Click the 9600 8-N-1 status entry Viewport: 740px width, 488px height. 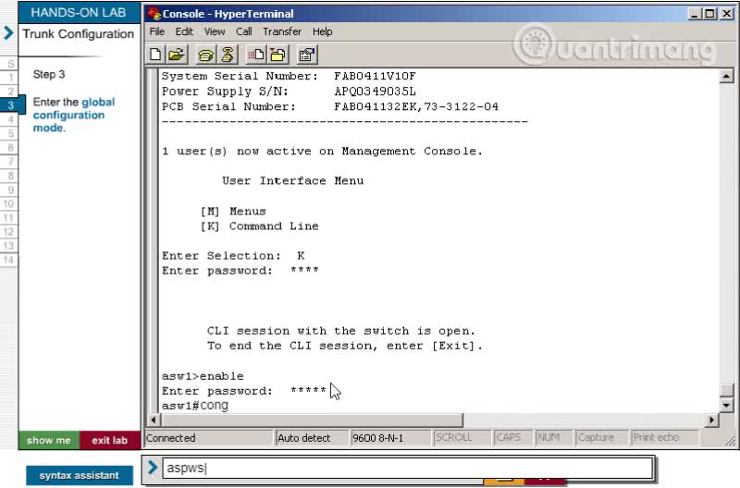point(390,438)
